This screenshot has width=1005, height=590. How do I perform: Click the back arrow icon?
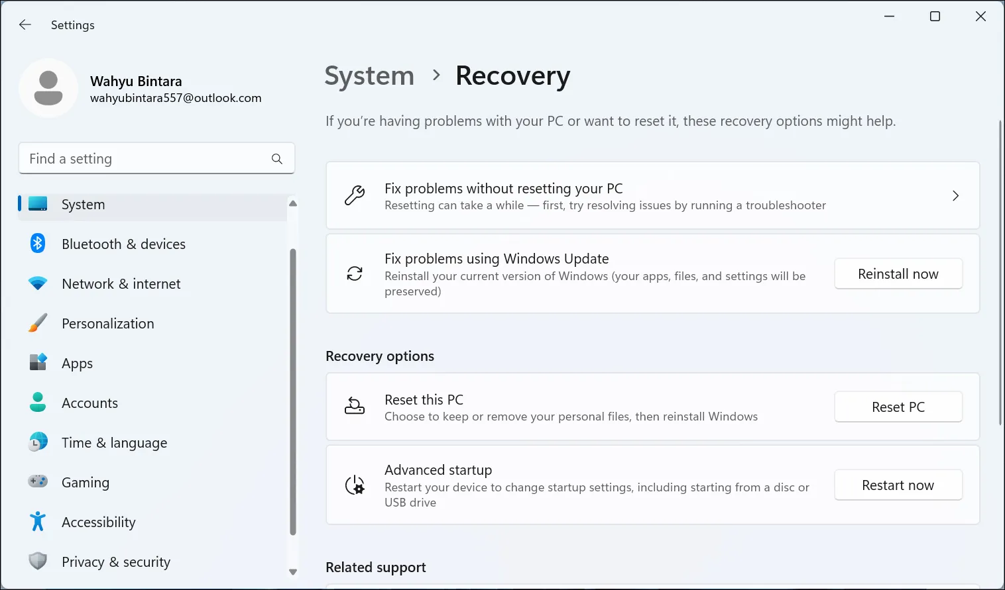tap(25, 25)
